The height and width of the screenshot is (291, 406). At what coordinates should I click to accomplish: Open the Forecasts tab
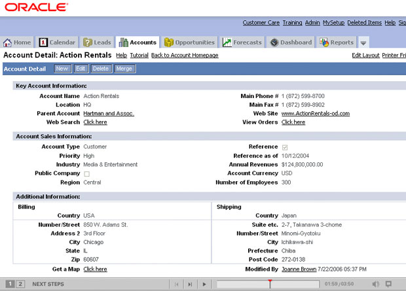pos(242,43)
